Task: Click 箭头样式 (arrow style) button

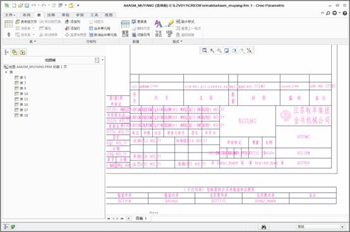Action: point(185,21)
